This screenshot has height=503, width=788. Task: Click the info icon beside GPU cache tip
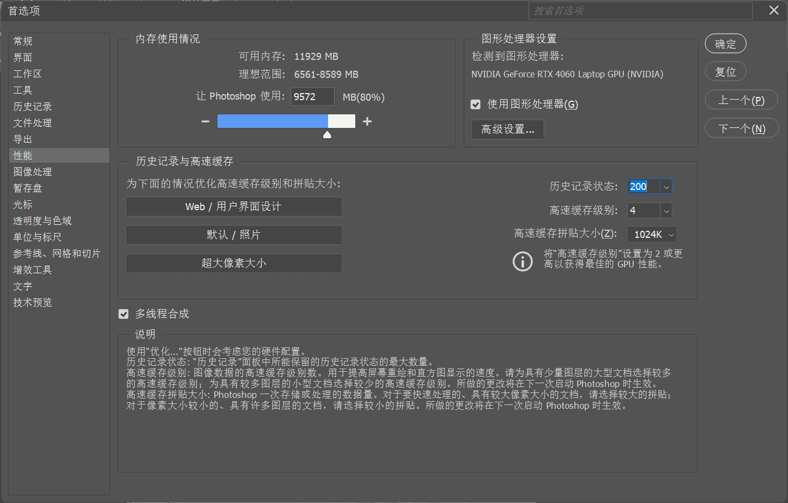tap(523, 261)
